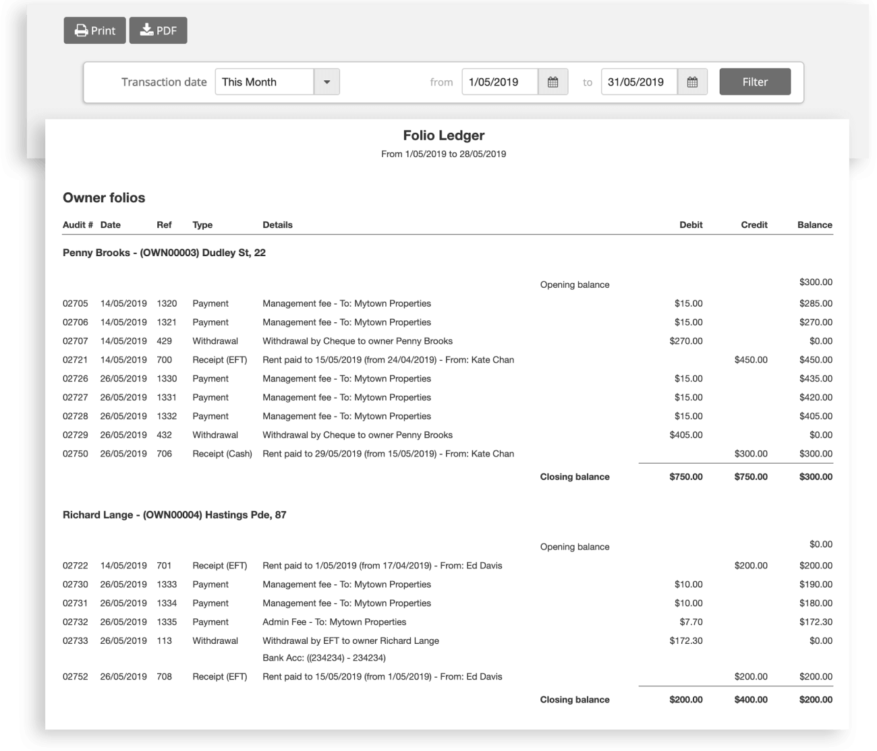Click the to date field 31/05/2019
The image size is (877, 751).
(638, 82)
